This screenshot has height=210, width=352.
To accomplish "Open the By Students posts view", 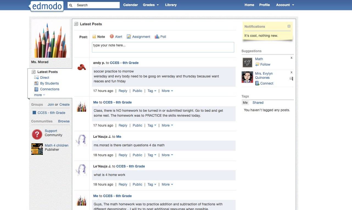I will point(49,83).
